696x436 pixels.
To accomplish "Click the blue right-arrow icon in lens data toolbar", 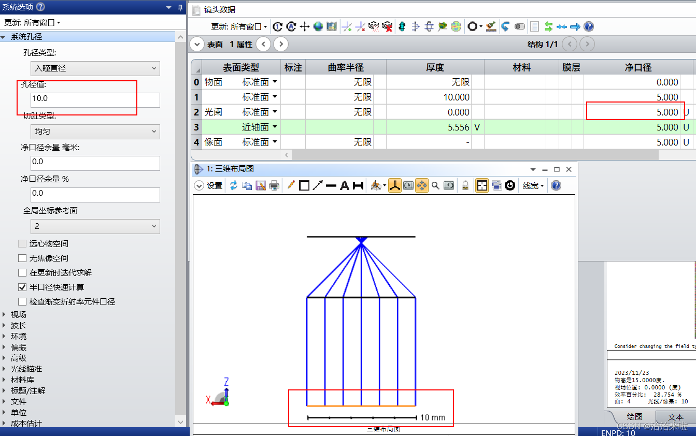I will click(x=575, y=26).
